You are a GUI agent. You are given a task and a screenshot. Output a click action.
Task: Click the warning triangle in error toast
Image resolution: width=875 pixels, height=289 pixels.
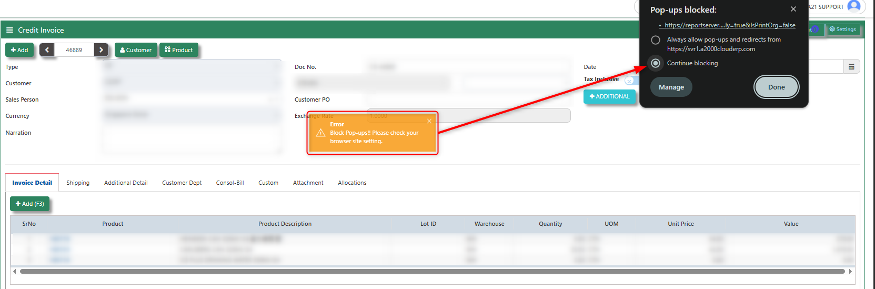click(320, 133)
